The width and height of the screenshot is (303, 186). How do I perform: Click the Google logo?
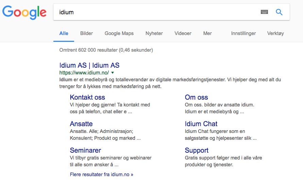(x=24, y=12)
